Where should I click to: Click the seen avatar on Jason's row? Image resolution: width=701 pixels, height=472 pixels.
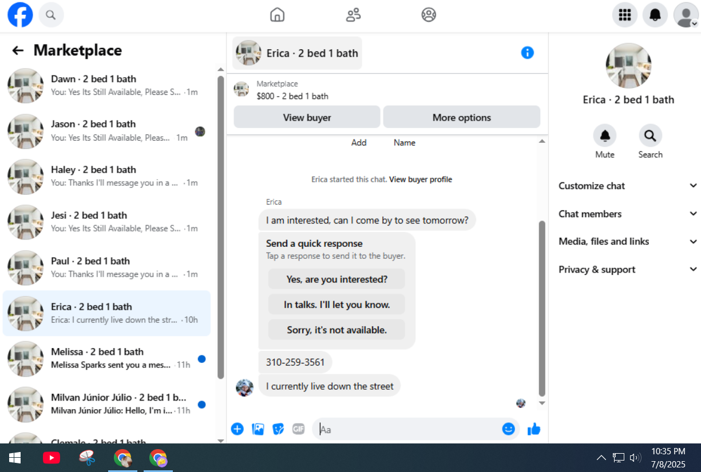(x=200, y=131)
